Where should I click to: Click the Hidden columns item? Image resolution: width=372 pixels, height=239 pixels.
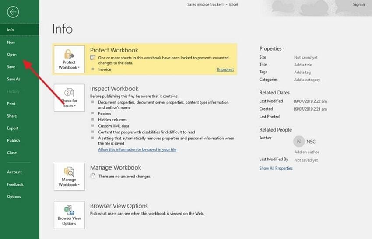click(112, 120)
